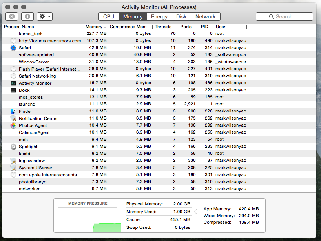
Task: Click the mds process name
Action: (23, 140)
